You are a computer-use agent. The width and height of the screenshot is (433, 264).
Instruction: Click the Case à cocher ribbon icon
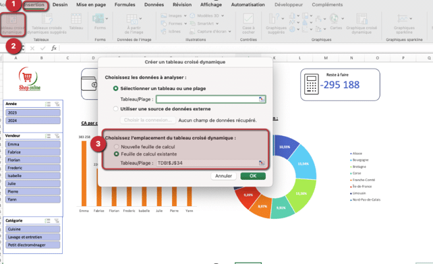click(248, 19)
